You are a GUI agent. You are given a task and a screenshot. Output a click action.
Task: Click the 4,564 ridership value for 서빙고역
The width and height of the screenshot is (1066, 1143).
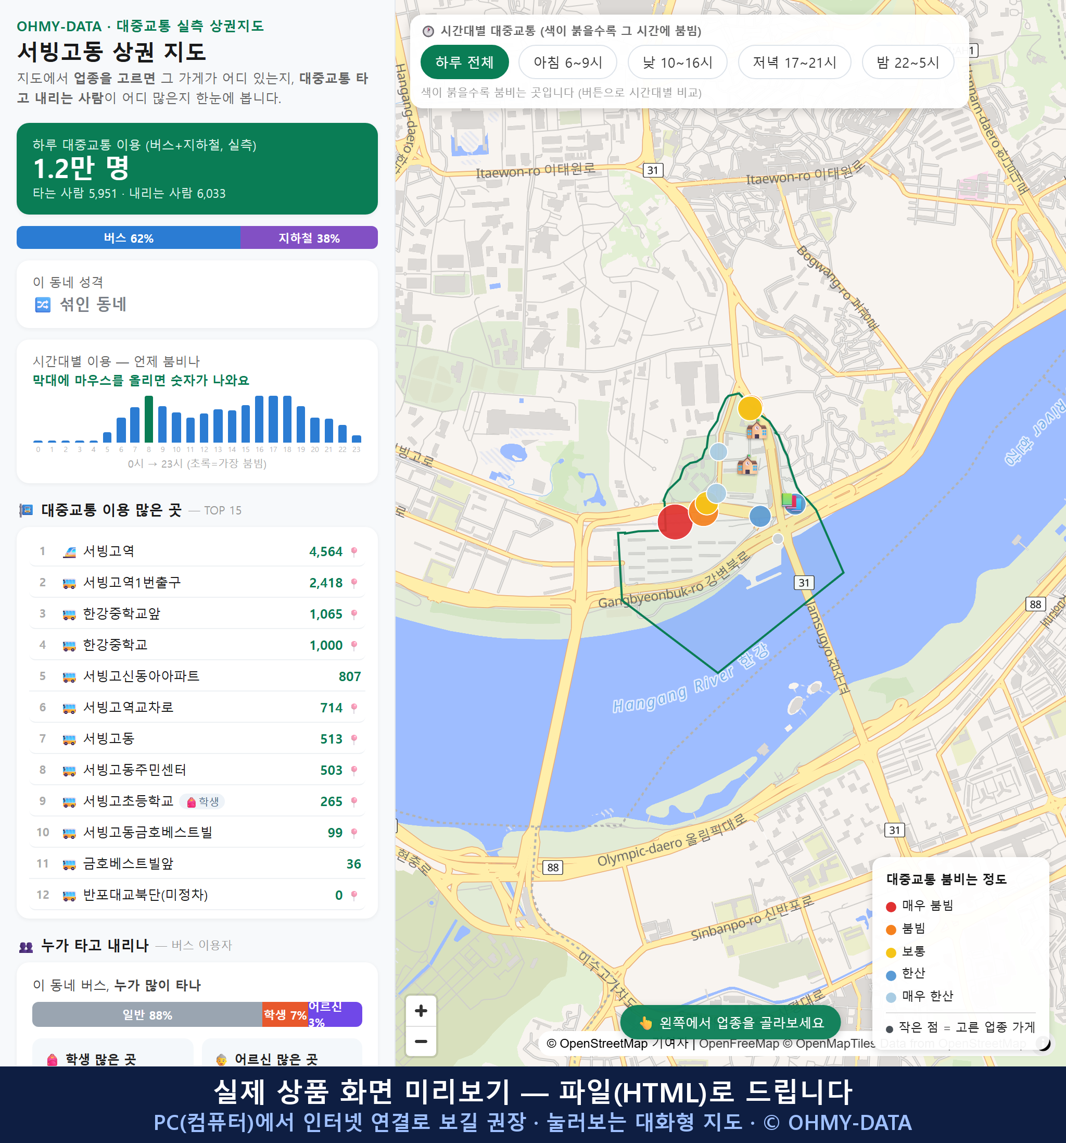tap(325, 551)
